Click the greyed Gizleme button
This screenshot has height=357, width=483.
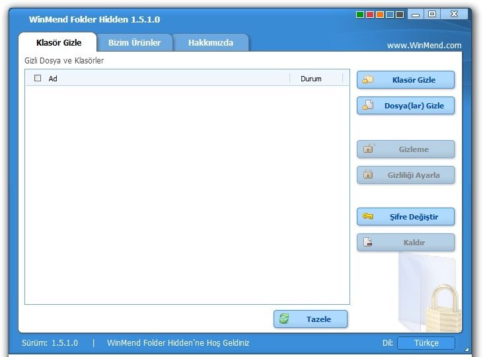(x=406, y=149)
